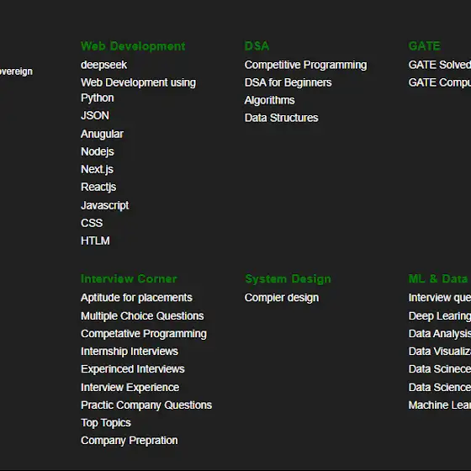
Task: Go to Nodejs page
Action: coord(98,151)
